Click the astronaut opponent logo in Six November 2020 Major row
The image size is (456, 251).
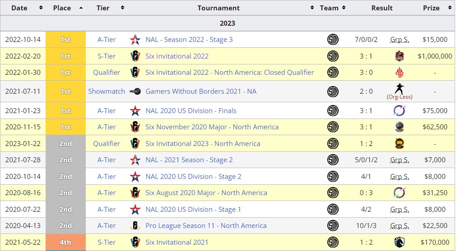pos(400,127)
